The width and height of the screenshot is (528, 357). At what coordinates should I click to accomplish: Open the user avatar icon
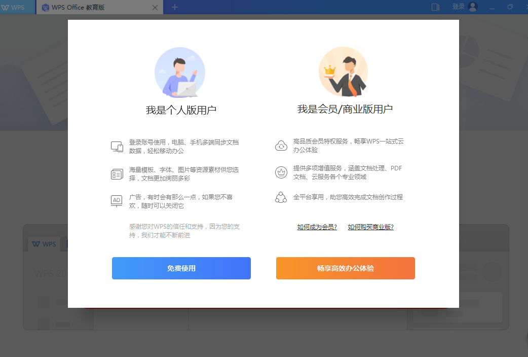coord(473,7)
